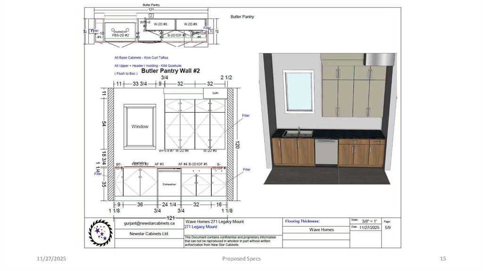Select the Window box in the elevation drawing
Screen dimensions: 483x271
(x=140, y=126)
